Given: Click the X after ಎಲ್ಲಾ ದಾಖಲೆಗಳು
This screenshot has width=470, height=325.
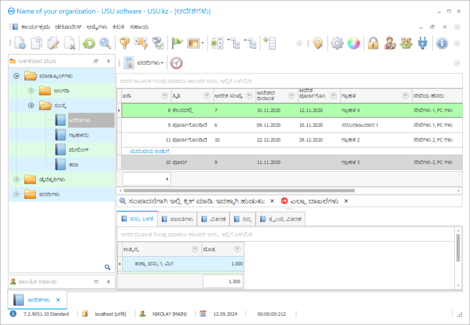Looking at the screenshot, I should [x=346, y=201].
